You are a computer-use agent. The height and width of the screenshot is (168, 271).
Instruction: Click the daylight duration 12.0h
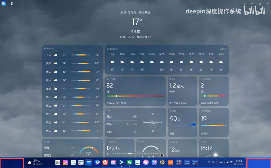click(113, 148)
